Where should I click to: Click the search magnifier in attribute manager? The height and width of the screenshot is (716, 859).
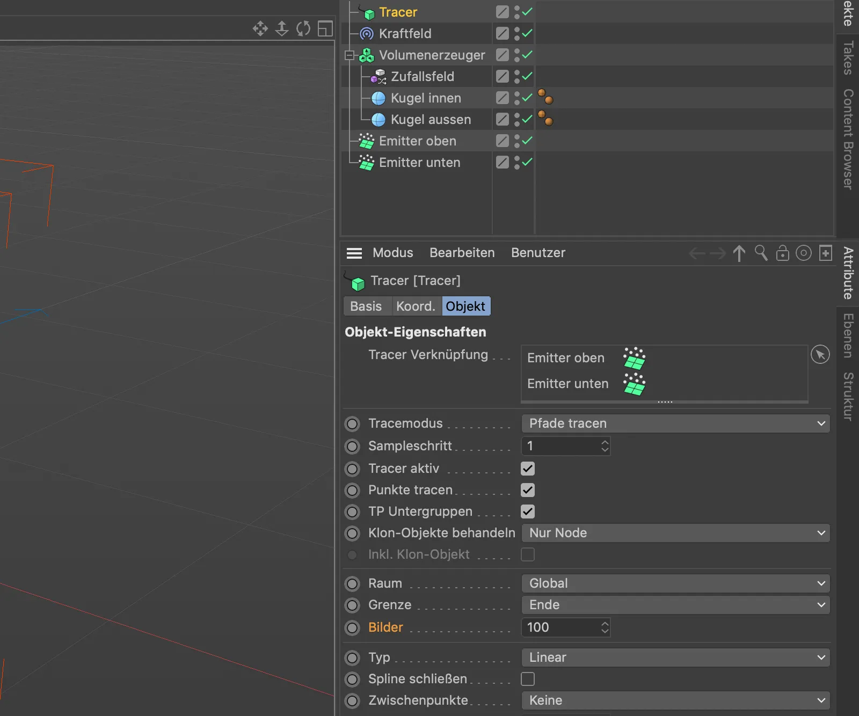point(761,253)
